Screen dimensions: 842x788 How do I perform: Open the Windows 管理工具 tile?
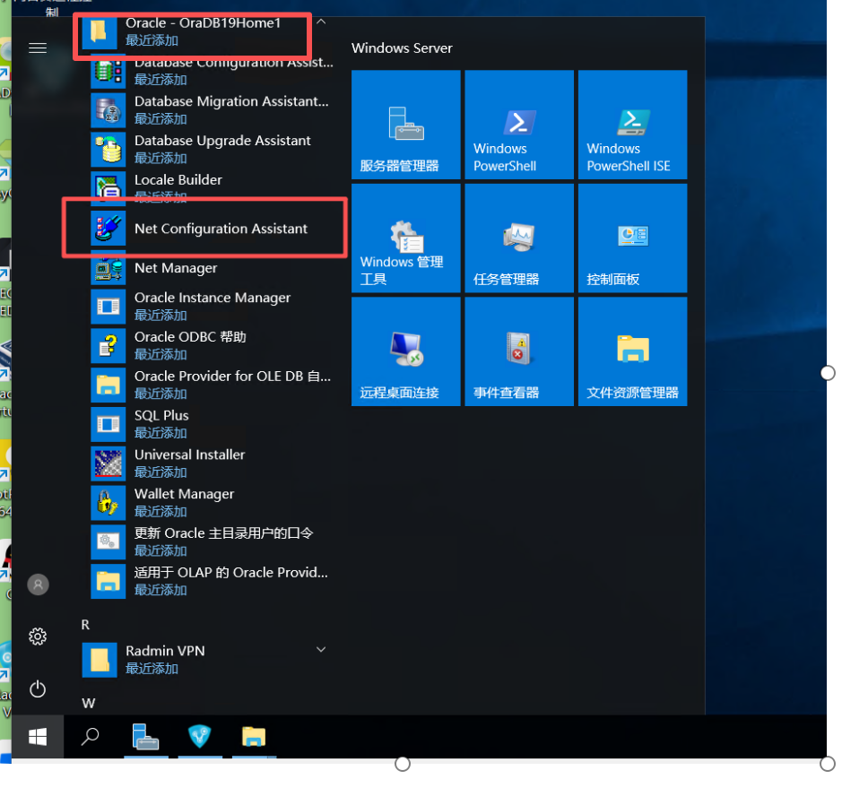click(406, 238)
